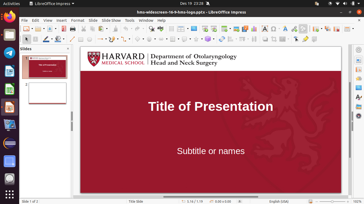Image resolution: width=364 pixels, height=204 pixels.
Task: Insert a hyperlink
Action: [x=294, y=29]
